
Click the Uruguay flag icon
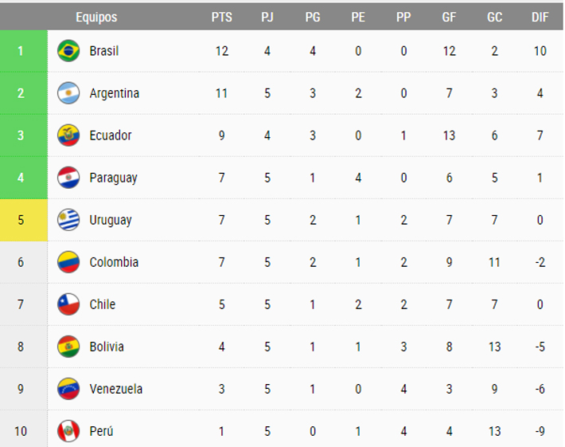68,220
